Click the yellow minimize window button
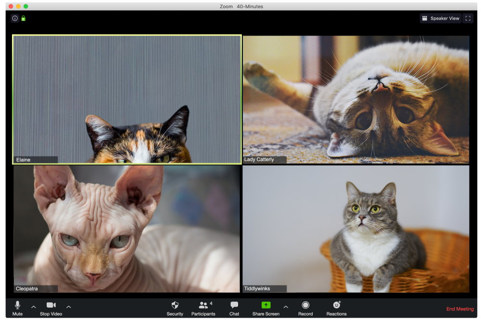Screen dimensions: 481x321 tap(18, 6)
